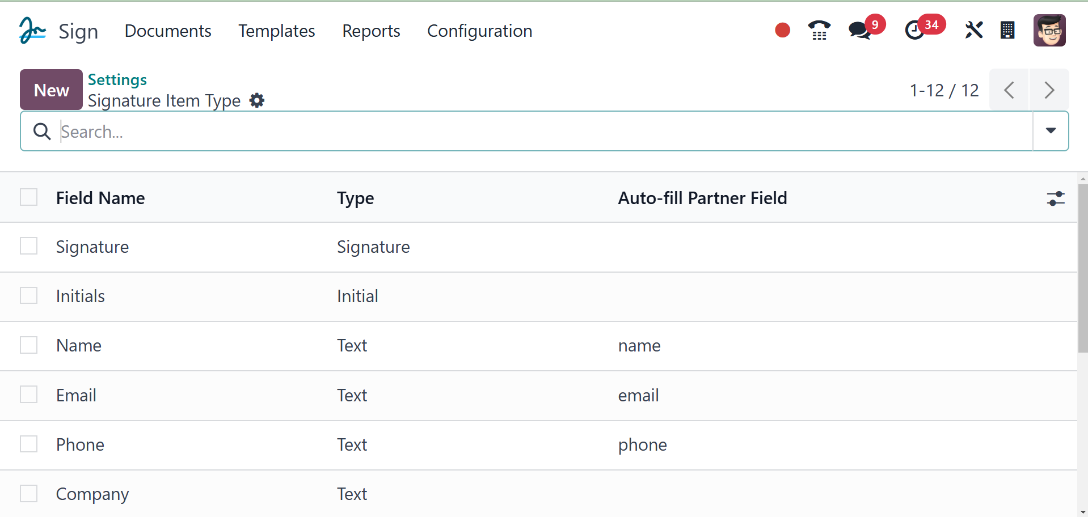The height and width of the screenshot is (517, 1088).
Task: Open the user avatar menu
Action: click(x=1049, y=31)
